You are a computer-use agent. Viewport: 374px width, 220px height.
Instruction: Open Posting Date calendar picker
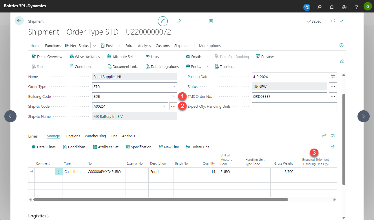(333, 77)
